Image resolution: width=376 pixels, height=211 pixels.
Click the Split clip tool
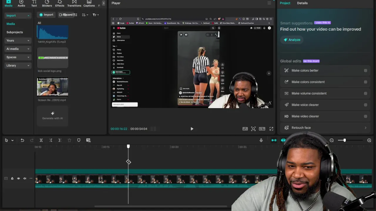(x=41, y=140)
